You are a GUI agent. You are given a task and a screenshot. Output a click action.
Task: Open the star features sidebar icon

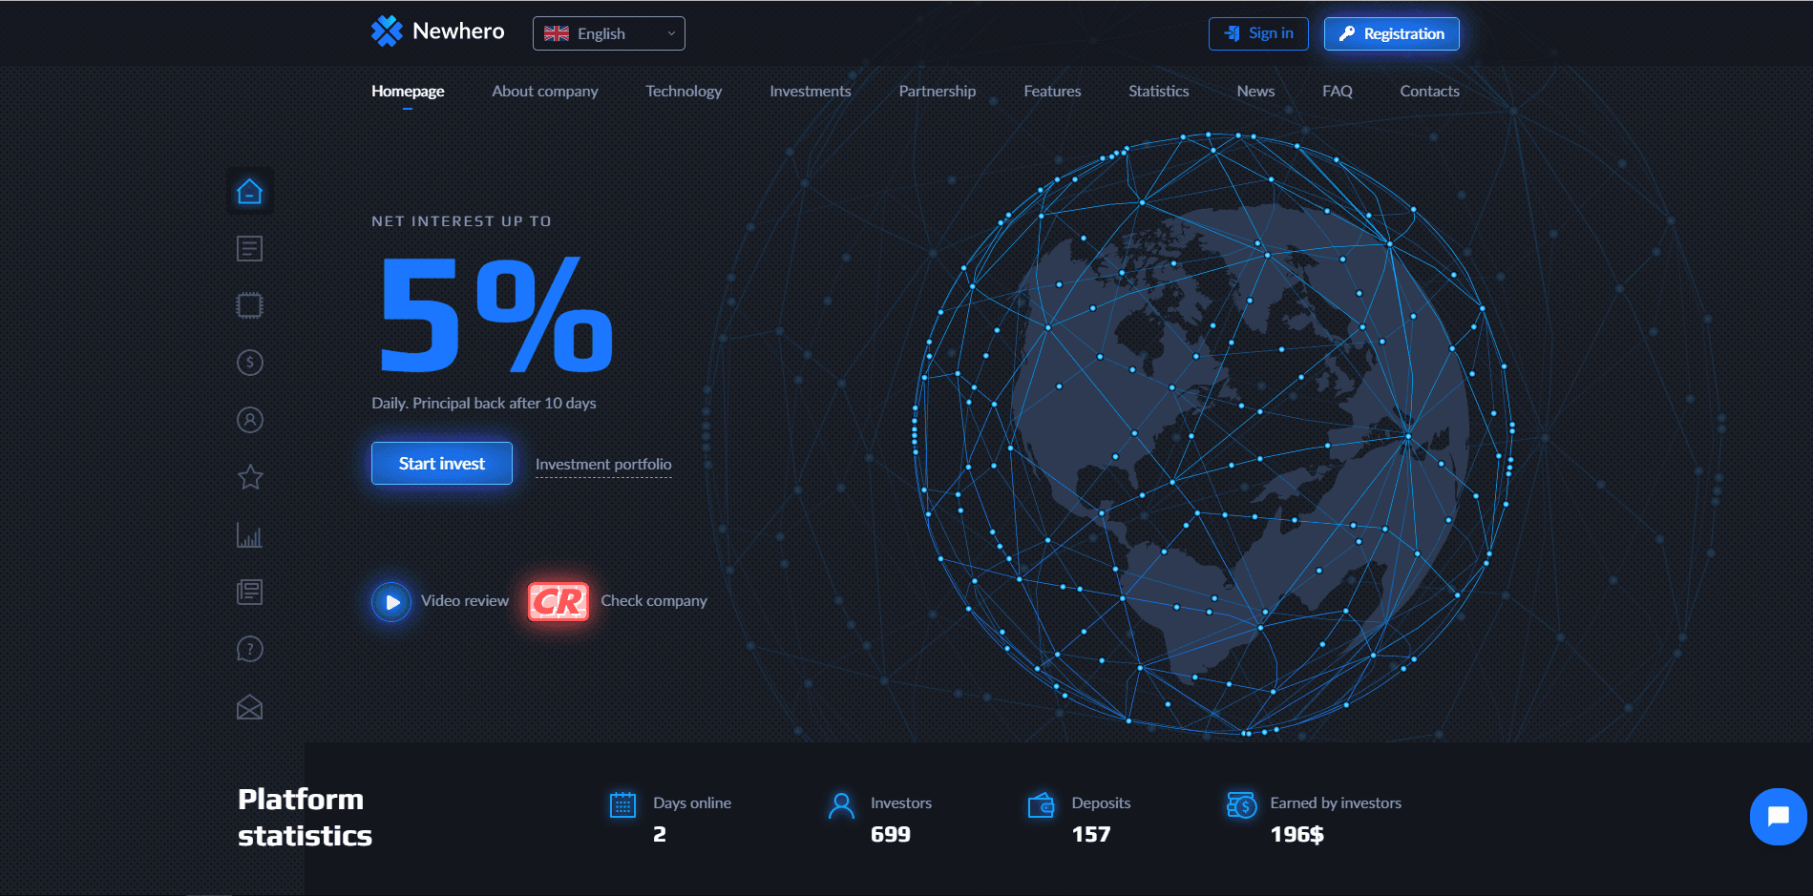[249, 477]
